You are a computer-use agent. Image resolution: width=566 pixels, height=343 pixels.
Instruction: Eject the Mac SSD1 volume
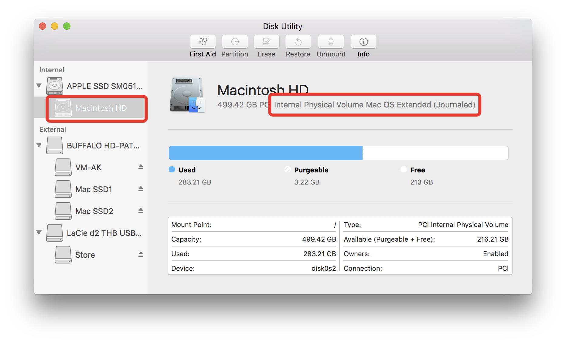(141, 189)
